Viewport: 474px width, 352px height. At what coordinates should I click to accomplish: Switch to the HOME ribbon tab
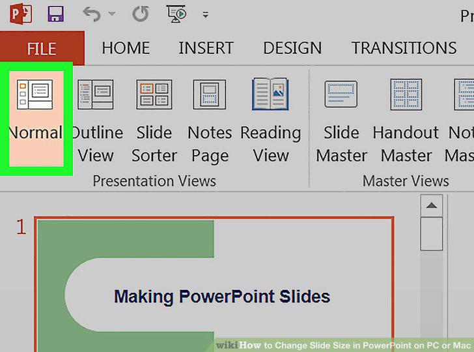[126, 48]
